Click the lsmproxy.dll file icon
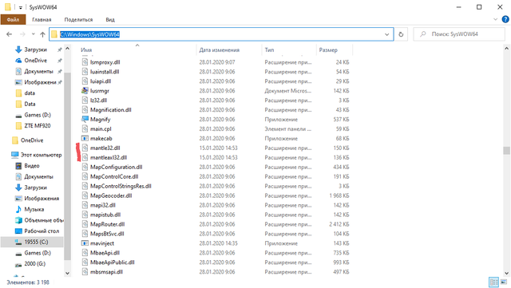This screenshot has height=288, width=511. pyautogui.click(x=85, y=62)
